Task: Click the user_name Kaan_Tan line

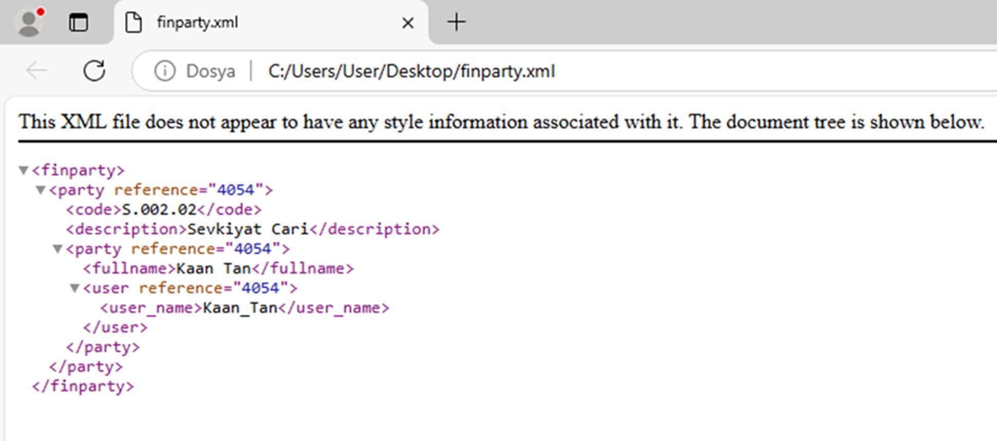Action: tap(244, 308)
